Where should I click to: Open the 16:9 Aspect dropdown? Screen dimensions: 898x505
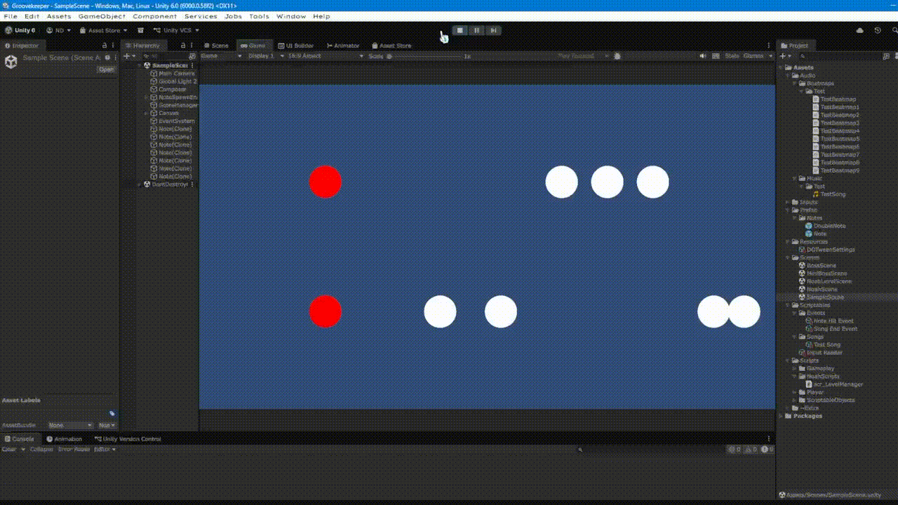coord(326,56)
